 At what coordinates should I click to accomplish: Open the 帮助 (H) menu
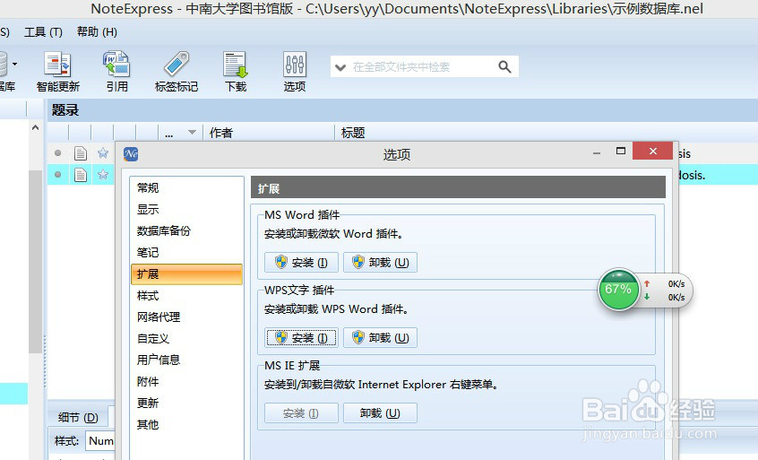tap(97, 32)
